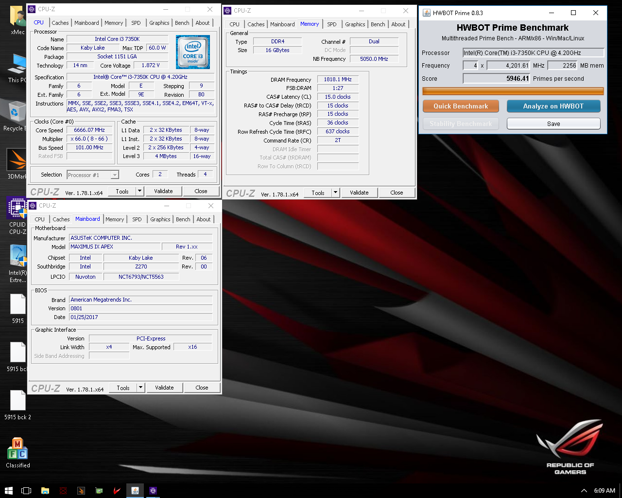Click BIOS date 01/25/2017
622x498 pixels.
coord(141,317)
